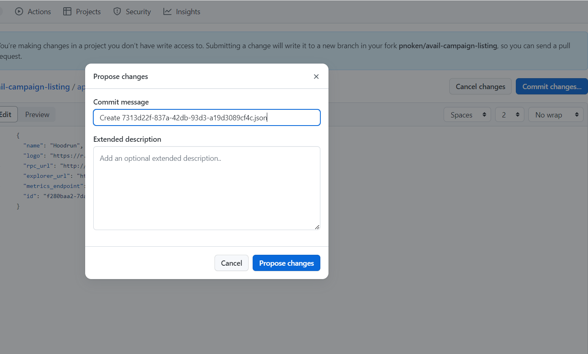
Task: Open the indent size 2 dropdown
Action: click(510, 115)
